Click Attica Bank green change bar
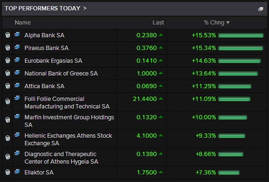 [x=235, y=86]
